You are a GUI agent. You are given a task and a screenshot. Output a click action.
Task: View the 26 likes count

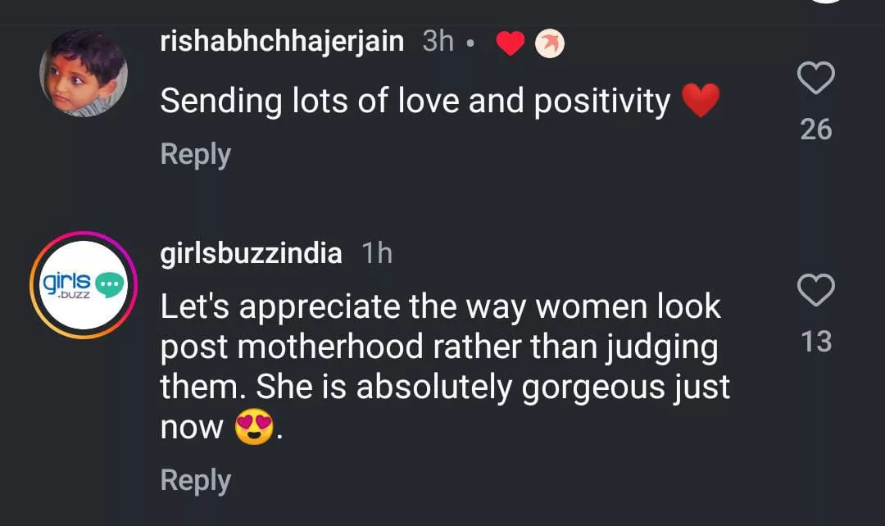coord(815,129)
